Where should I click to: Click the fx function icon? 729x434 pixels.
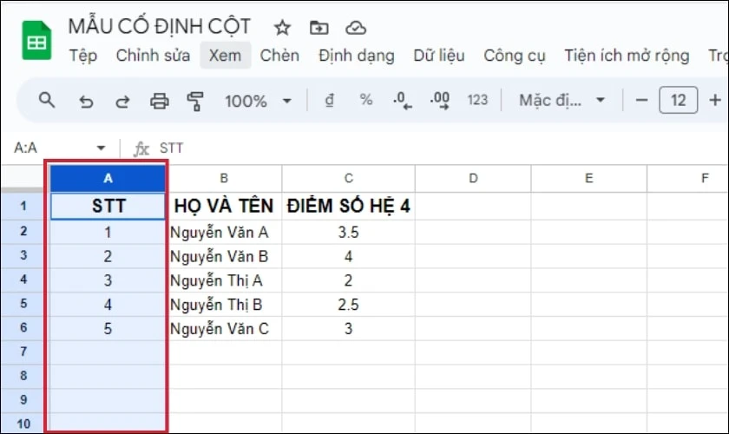point(141,148)
